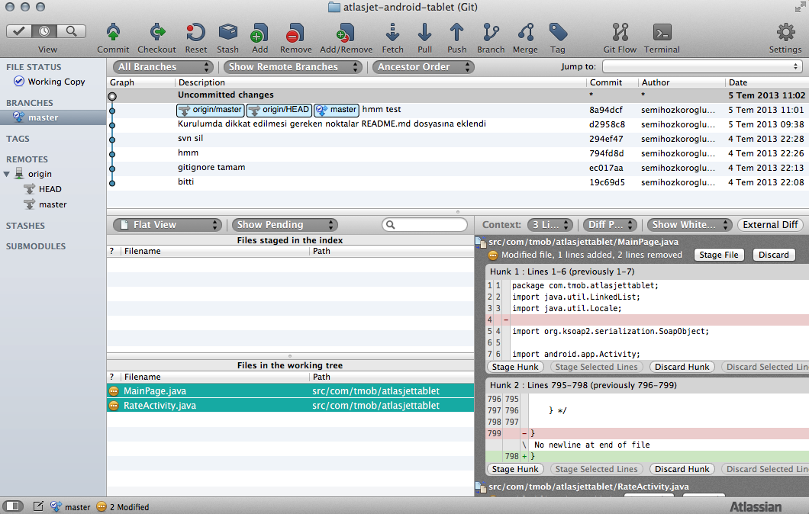809x514 pixels.
Task: Switch to the file status checkmark view
Action: tap(19, 31)
